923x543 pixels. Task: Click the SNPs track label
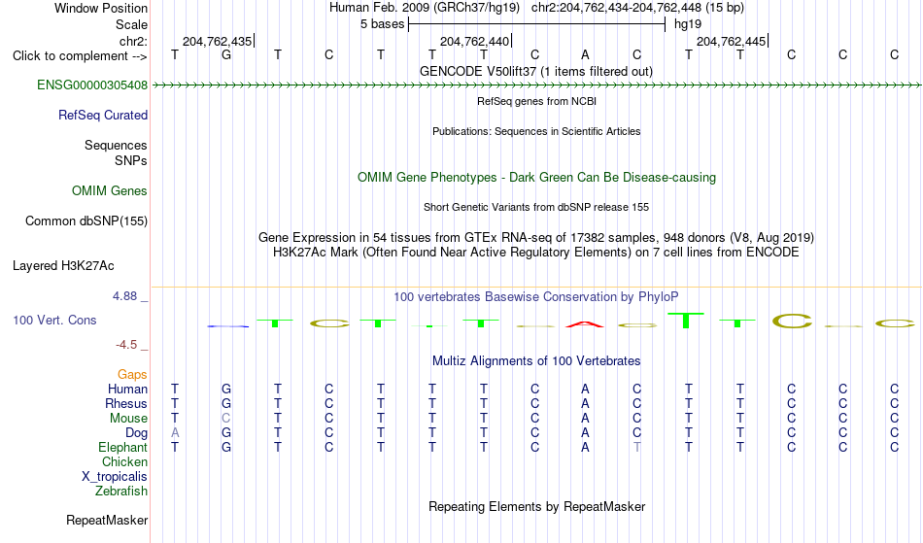pyautogui.click(x=131, y=161)
